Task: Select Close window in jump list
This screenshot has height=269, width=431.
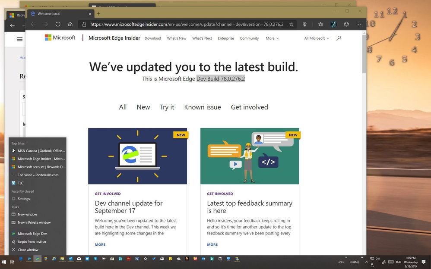Action: click(x=38, y=250)
